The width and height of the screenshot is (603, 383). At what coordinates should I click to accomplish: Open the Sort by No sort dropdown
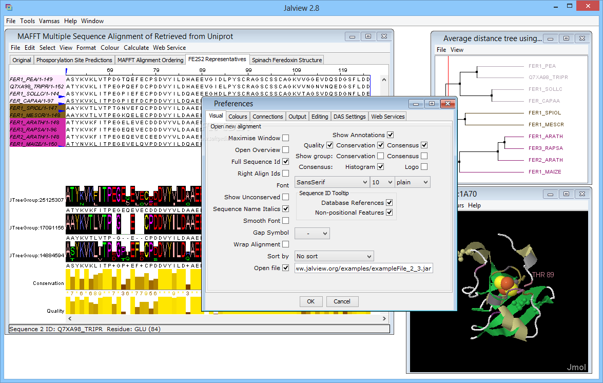(x=334, y=256)
